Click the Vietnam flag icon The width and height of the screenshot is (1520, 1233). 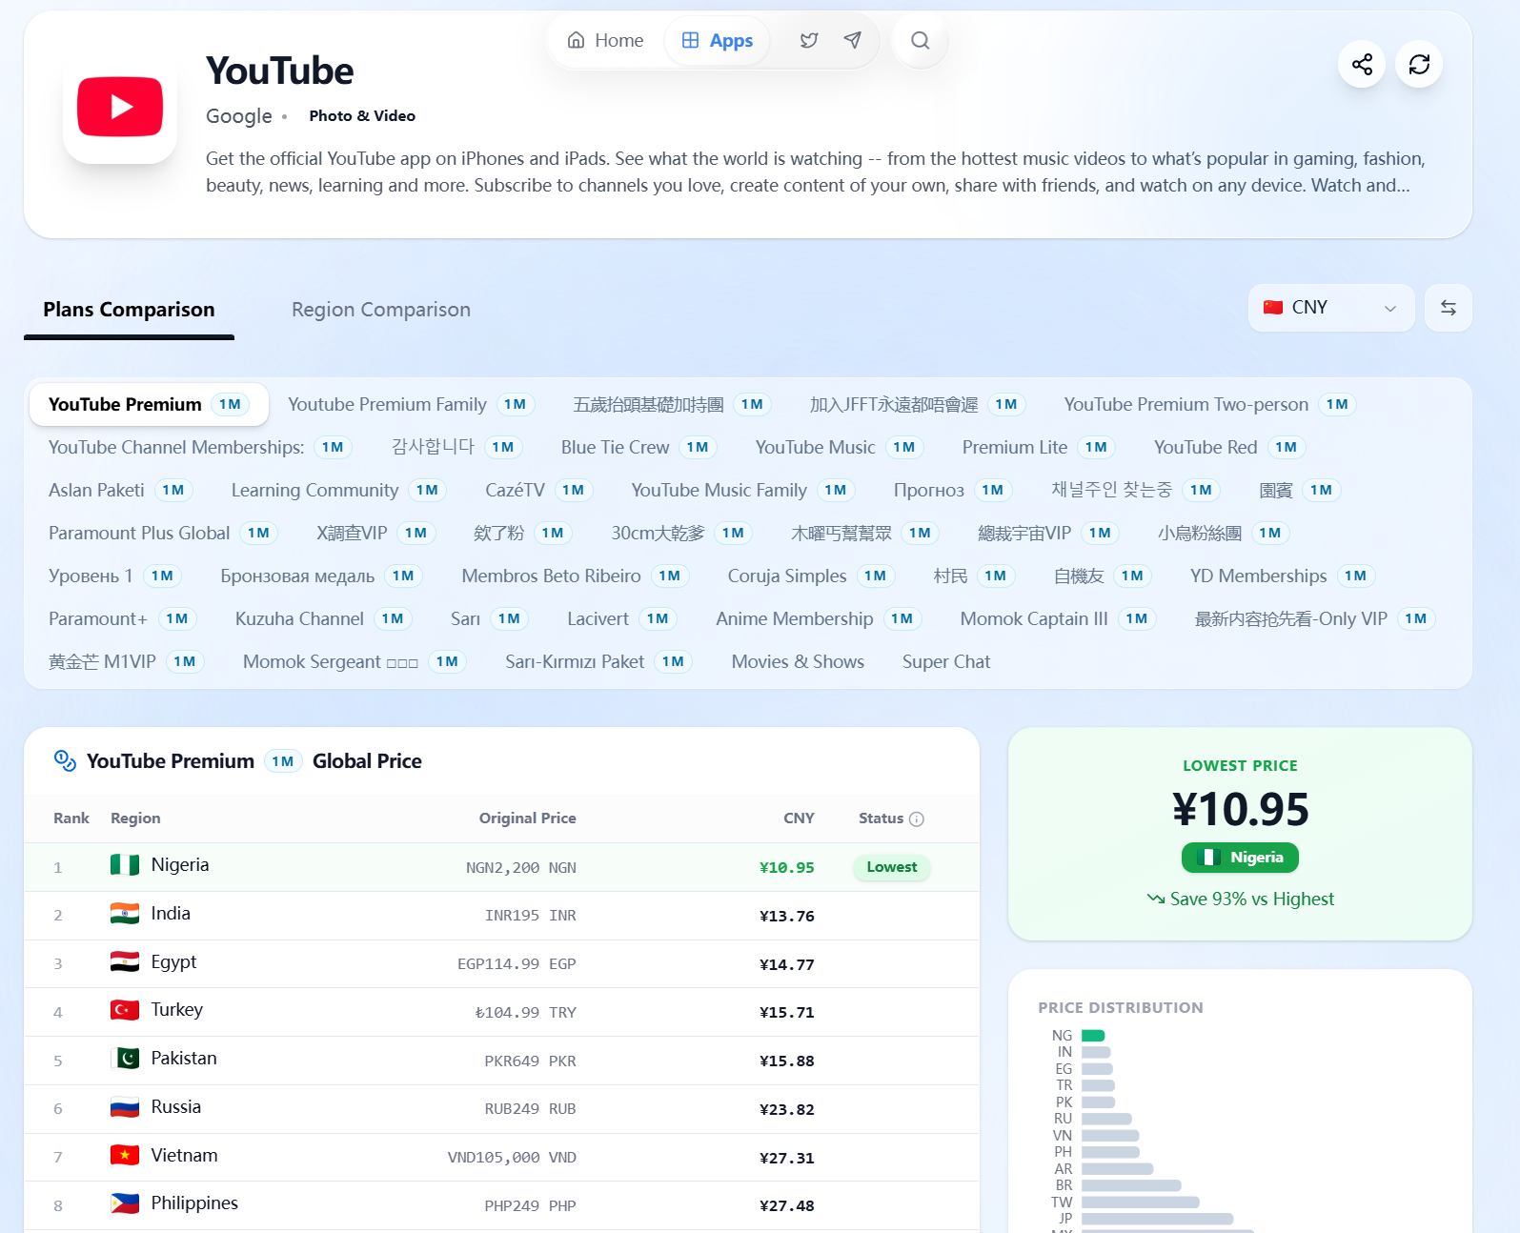pyautogui.click(x=125, y=1156)
